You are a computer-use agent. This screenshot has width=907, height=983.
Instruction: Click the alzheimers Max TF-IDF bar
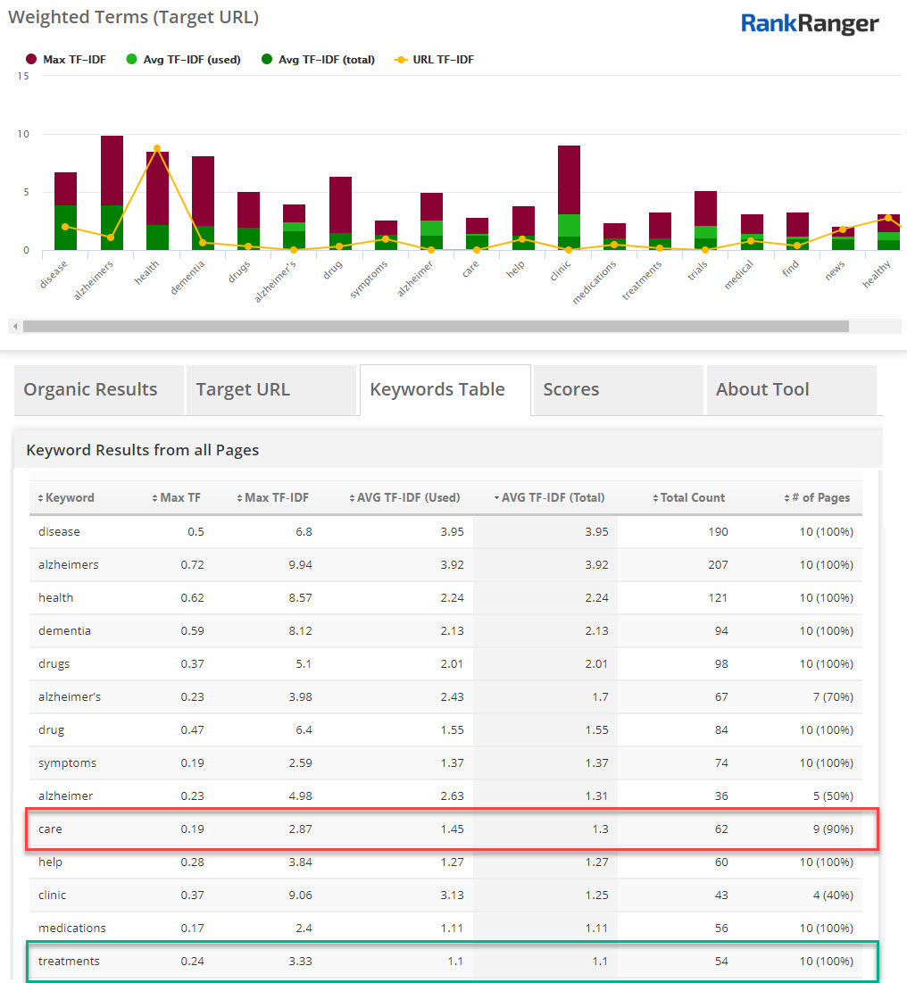[x=112, y=170]
